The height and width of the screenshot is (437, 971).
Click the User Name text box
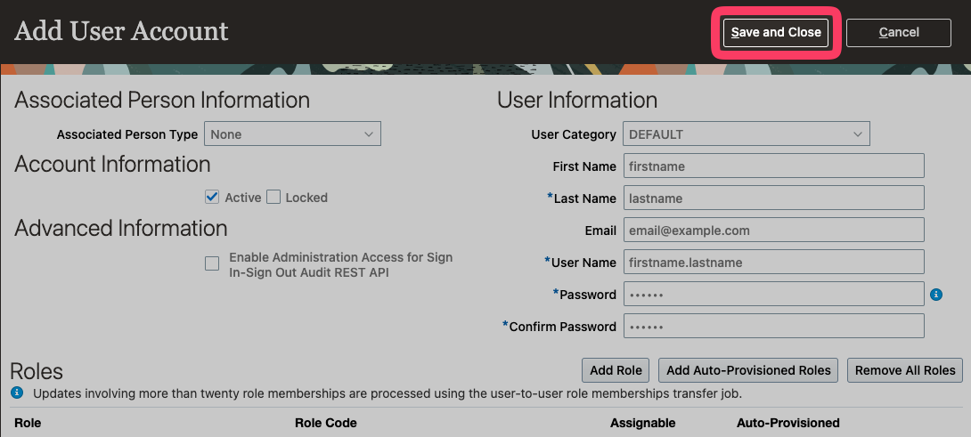tap(773, 263)
